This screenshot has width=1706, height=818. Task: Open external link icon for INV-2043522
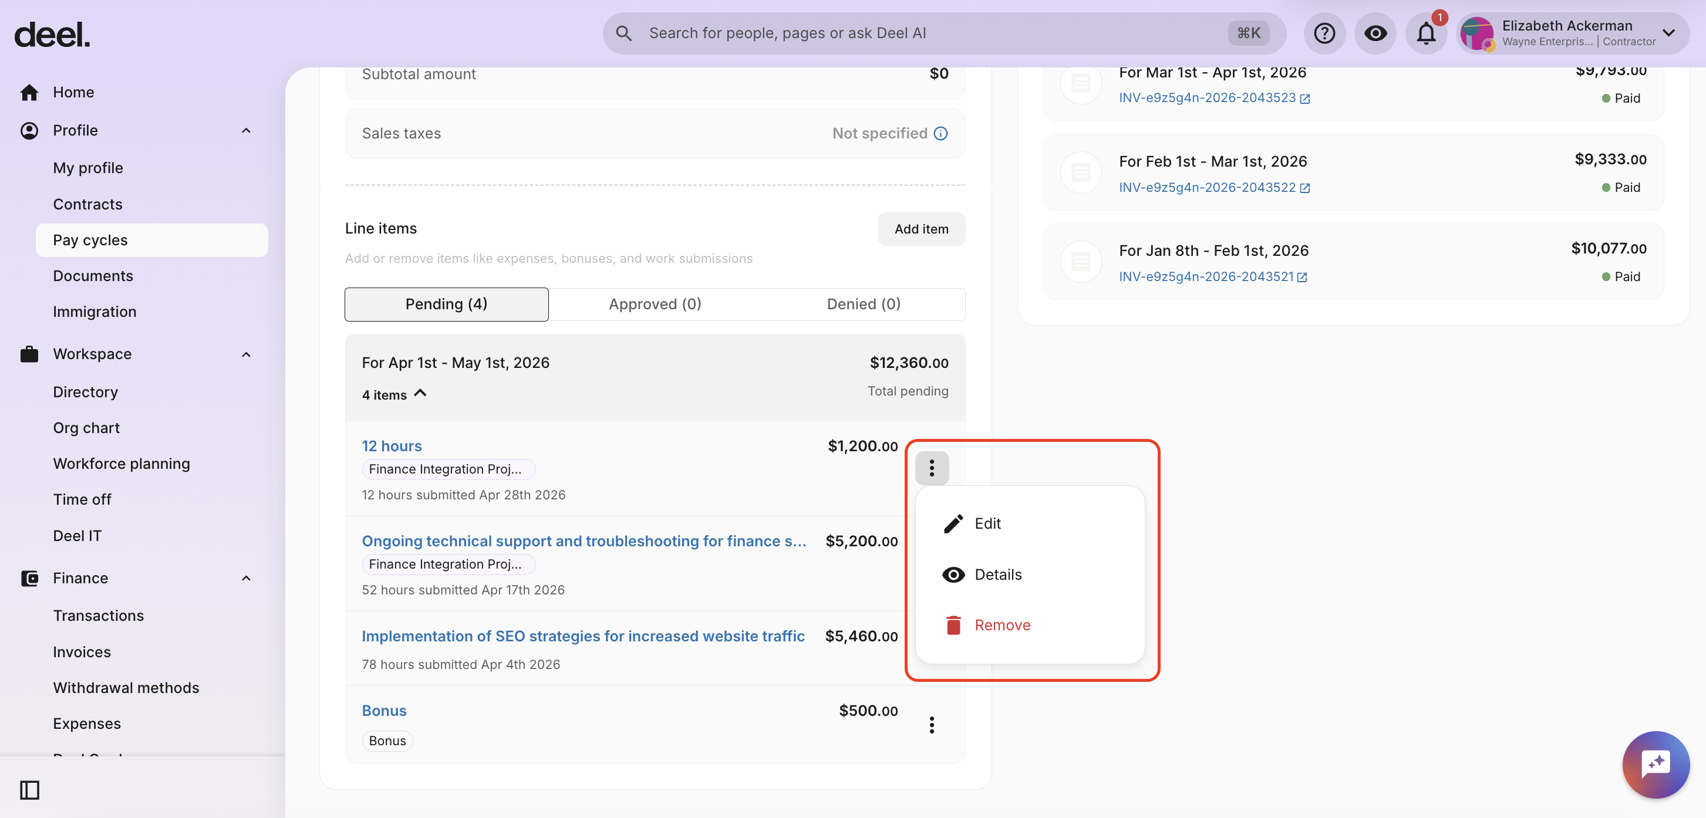1304,188
